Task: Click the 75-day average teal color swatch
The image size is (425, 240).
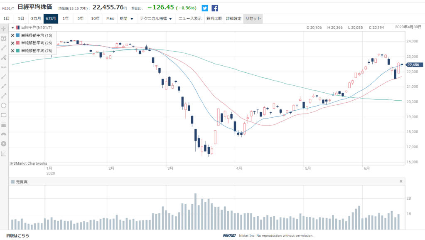Action: pos(17,50)
